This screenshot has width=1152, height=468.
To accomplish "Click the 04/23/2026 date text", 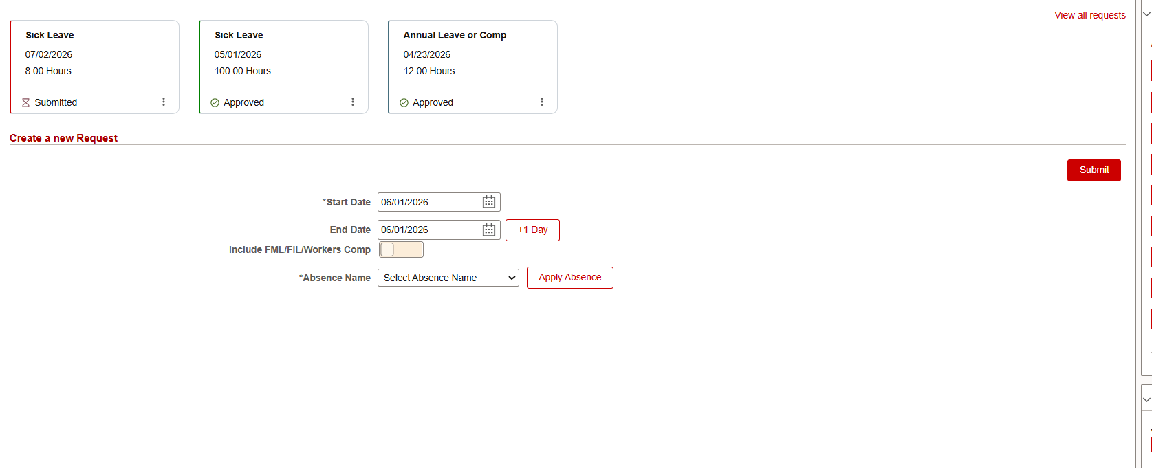I will click(x=427, y=54).
